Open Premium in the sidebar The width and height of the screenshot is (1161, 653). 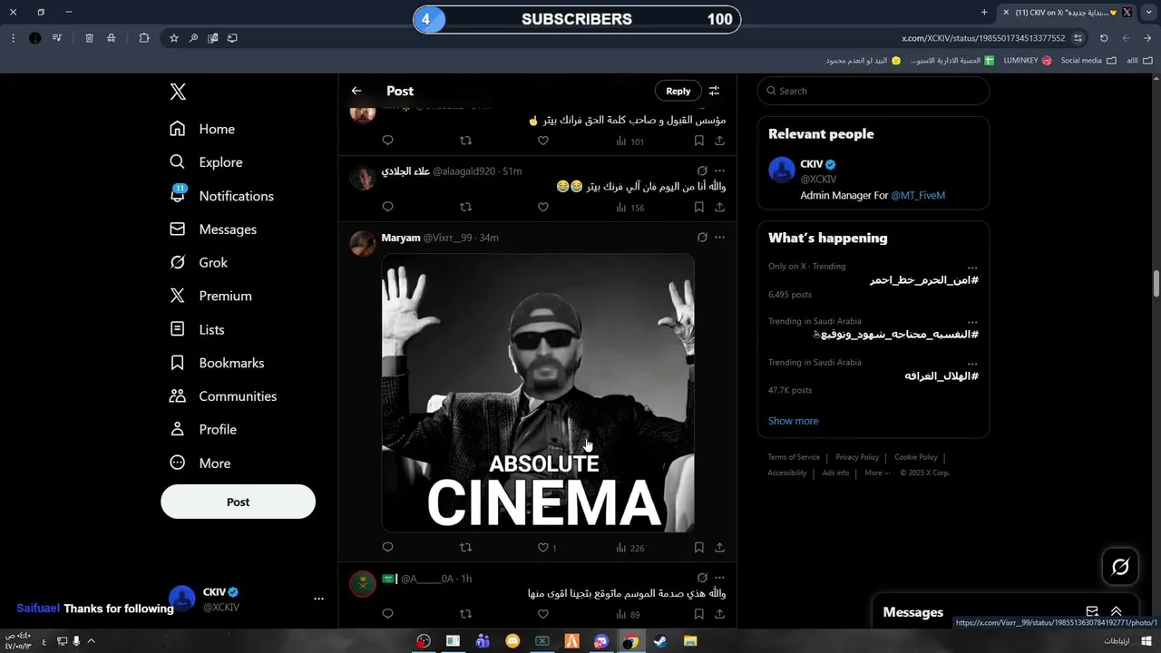point(210,296)
